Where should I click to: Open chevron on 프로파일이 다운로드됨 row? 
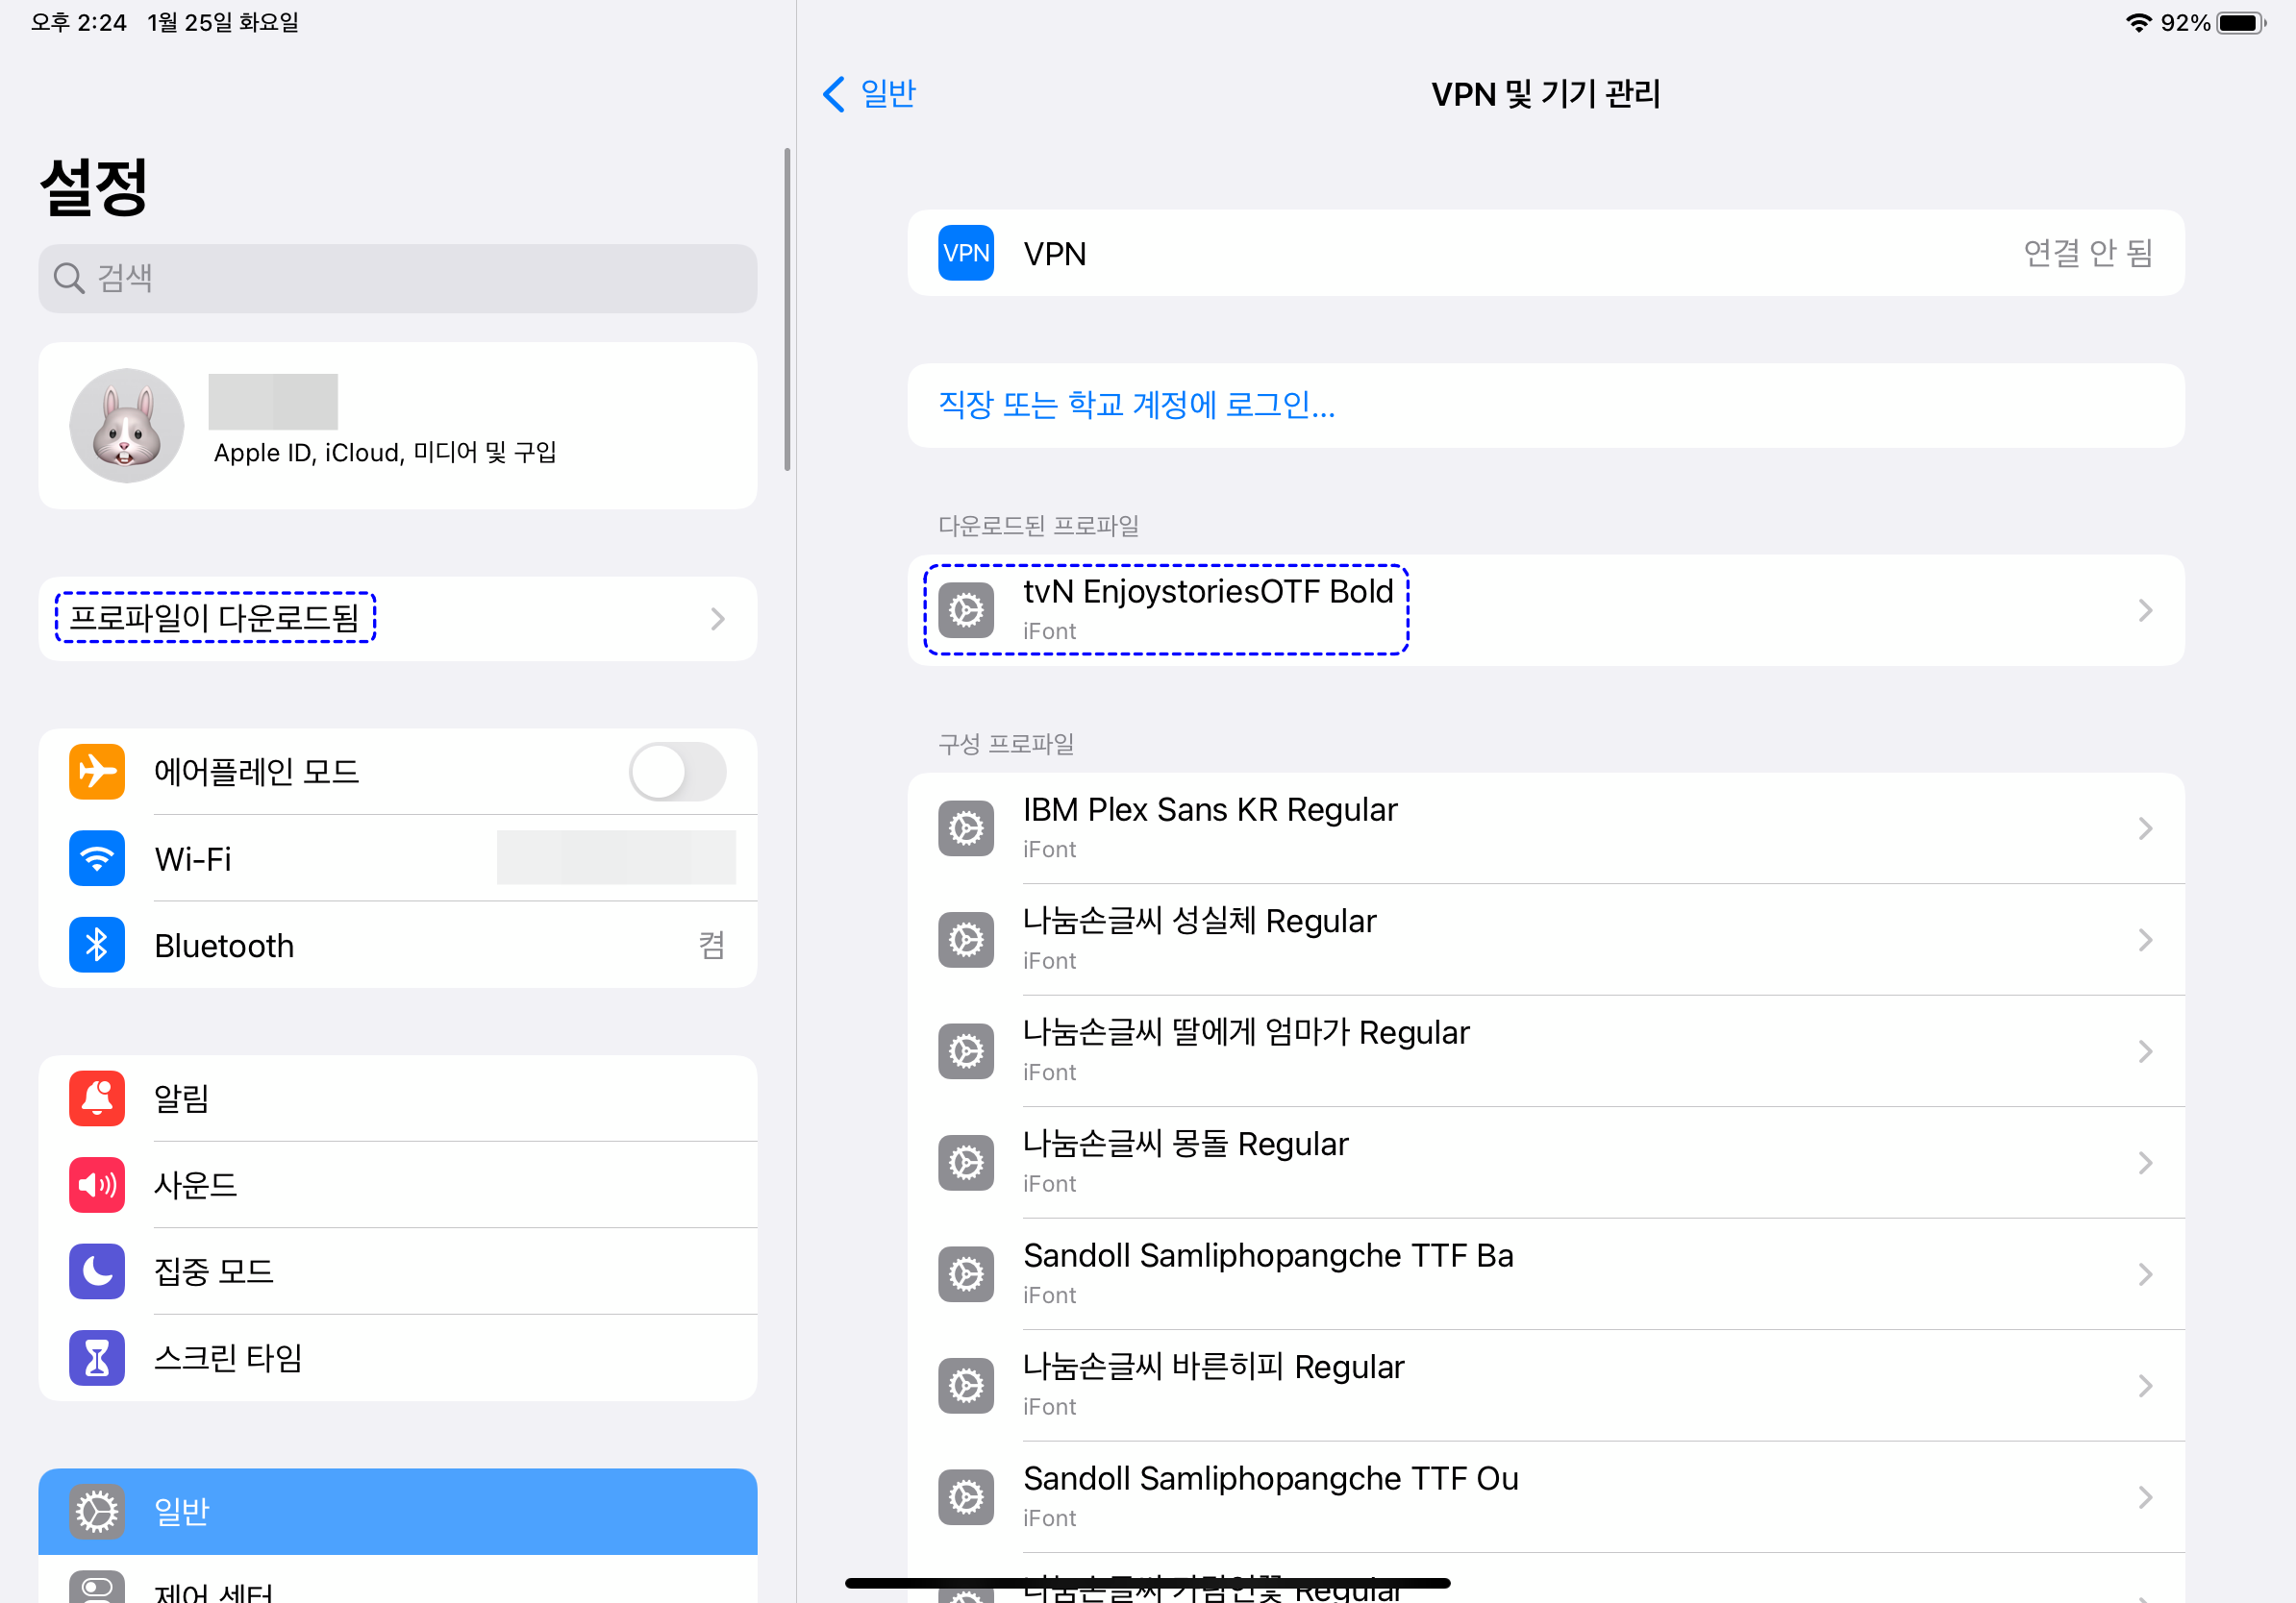click(718, 619)
